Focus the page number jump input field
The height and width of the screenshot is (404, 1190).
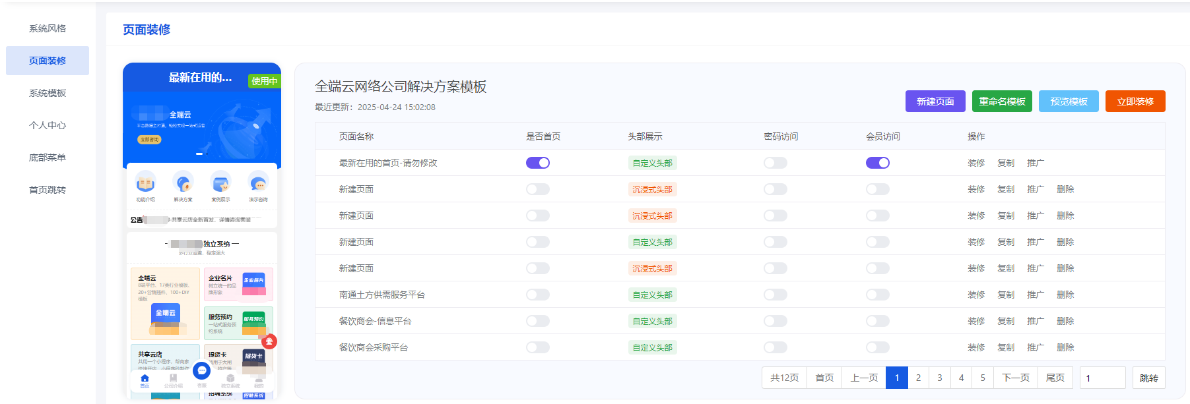click(1102, 378)
